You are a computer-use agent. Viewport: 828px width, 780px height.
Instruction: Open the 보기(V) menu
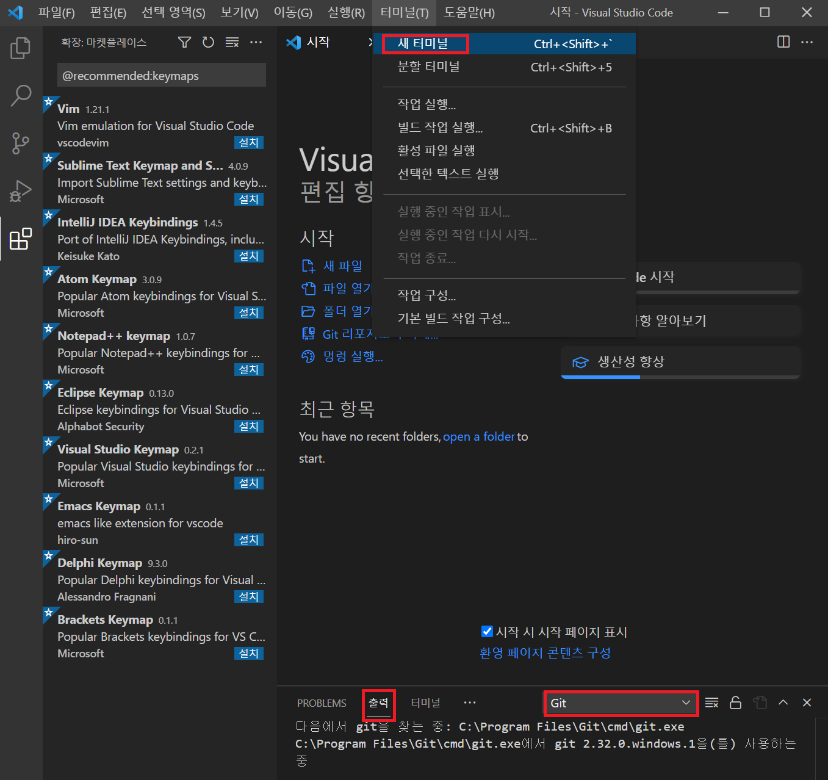point(239,12)
